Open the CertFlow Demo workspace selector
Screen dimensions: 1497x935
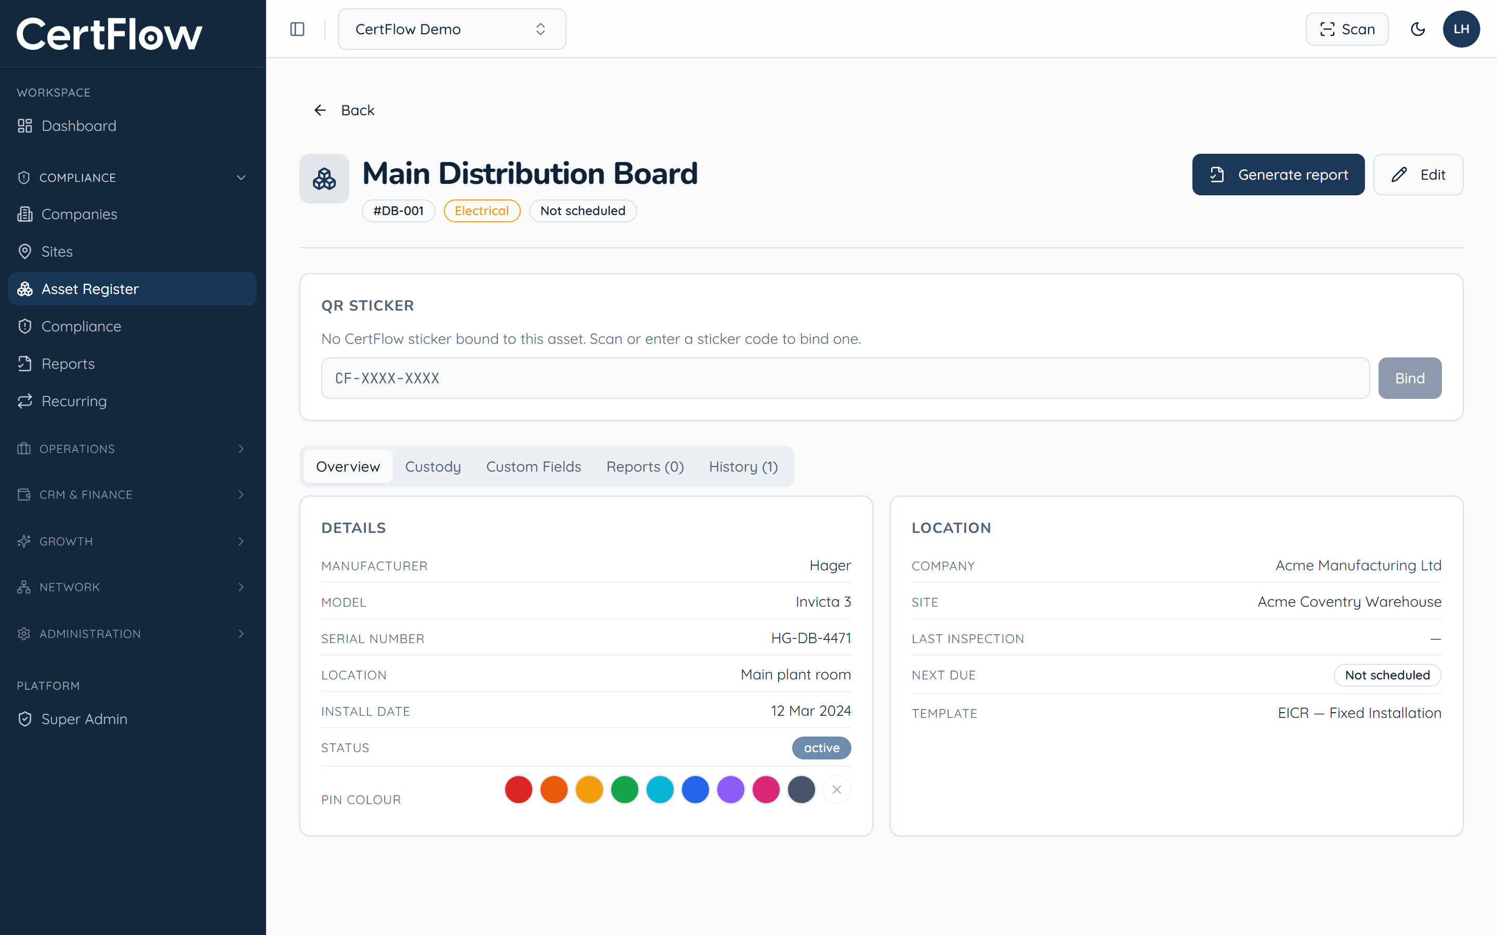pos(452,29)
